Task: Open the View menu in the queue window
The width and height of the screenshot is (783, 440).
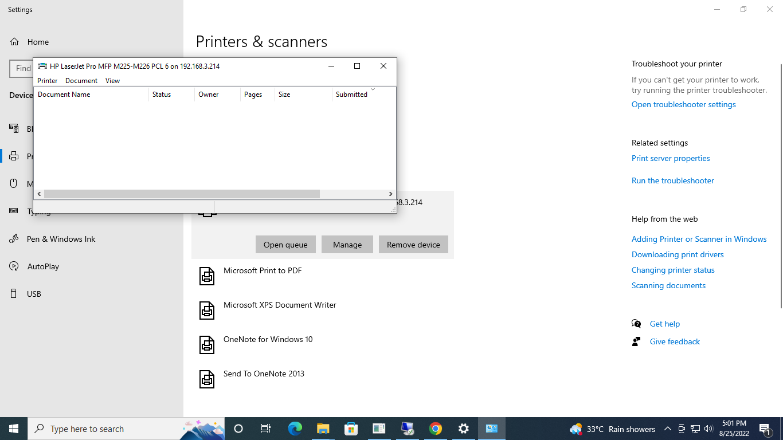Action: (x=112, y=81)
